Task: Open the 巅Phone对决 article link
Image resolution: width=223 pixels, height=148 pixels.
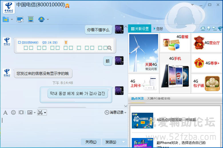Action: click(181, 145)
